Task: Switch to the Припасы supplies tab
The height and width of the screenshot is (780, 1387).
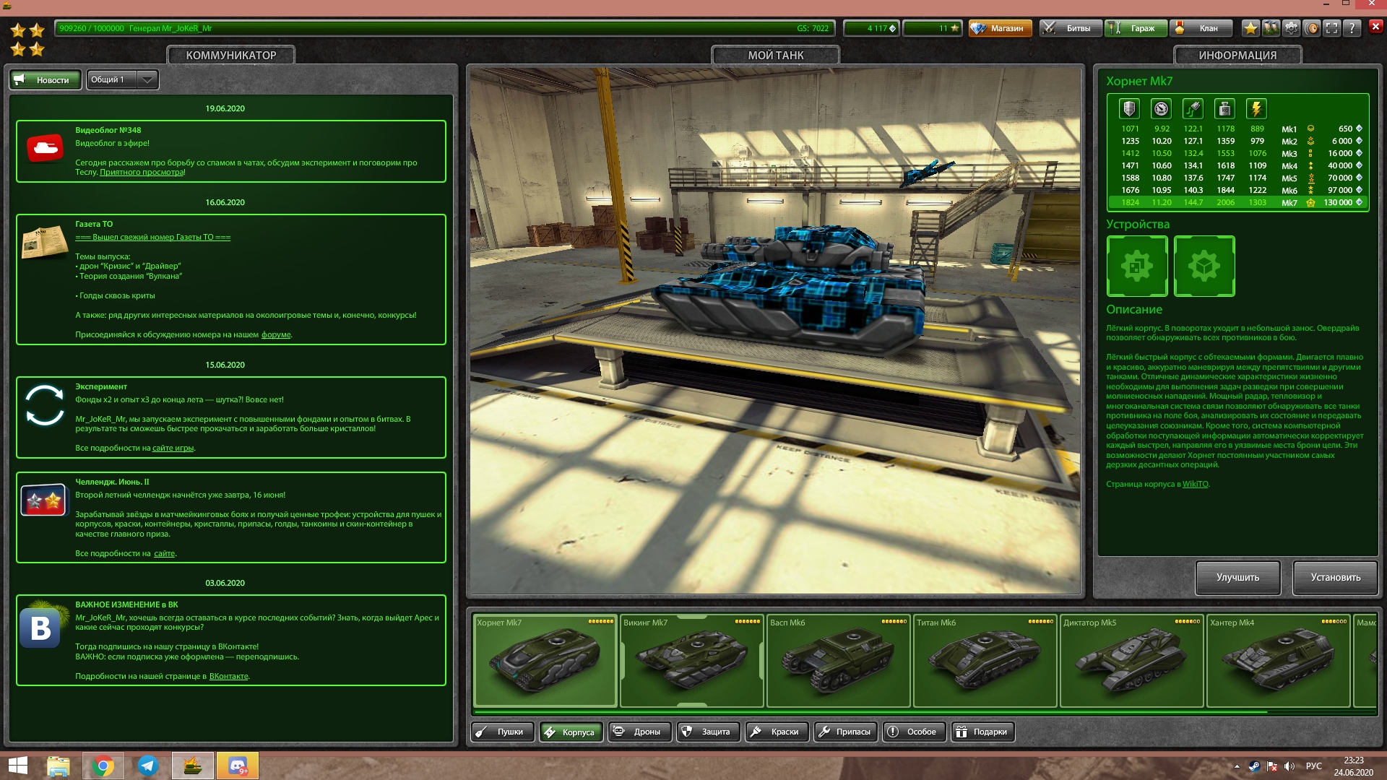Action: point(845,732)
